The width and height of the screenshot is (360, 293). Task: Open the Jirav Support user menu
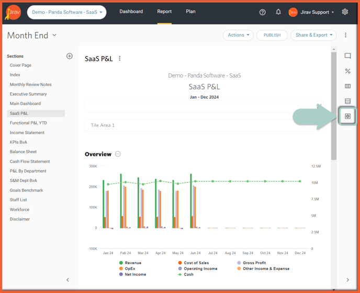coord(317,12)
